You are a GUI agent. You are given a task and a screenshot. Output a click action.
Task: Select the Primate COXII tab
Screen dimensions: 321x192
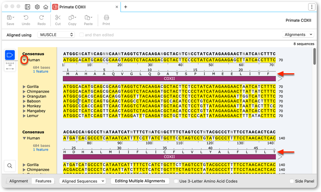72,7
